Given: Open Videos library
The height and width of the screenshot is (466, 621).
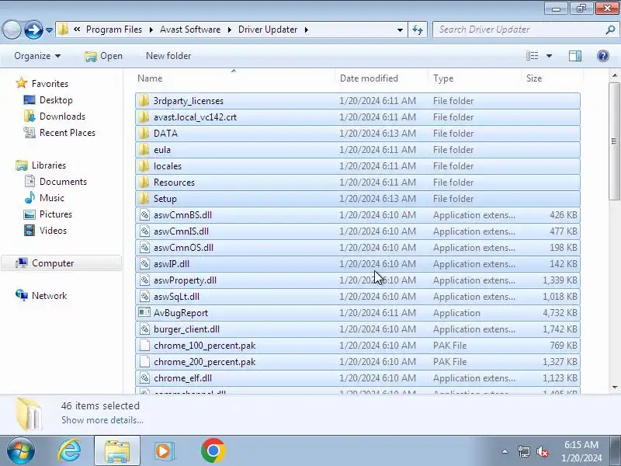Looking at the screenshot, I should [x=53, y=230].
